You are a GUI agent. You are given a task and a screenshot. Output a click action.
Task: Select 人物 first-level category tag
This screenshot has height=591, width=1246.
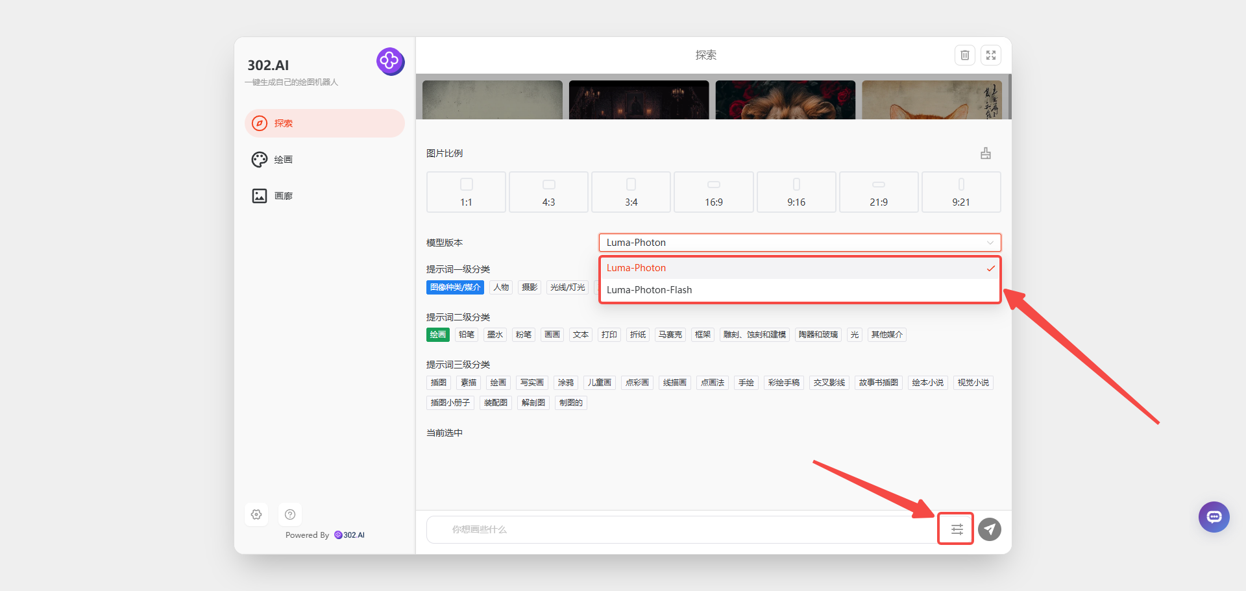point(501,287)
